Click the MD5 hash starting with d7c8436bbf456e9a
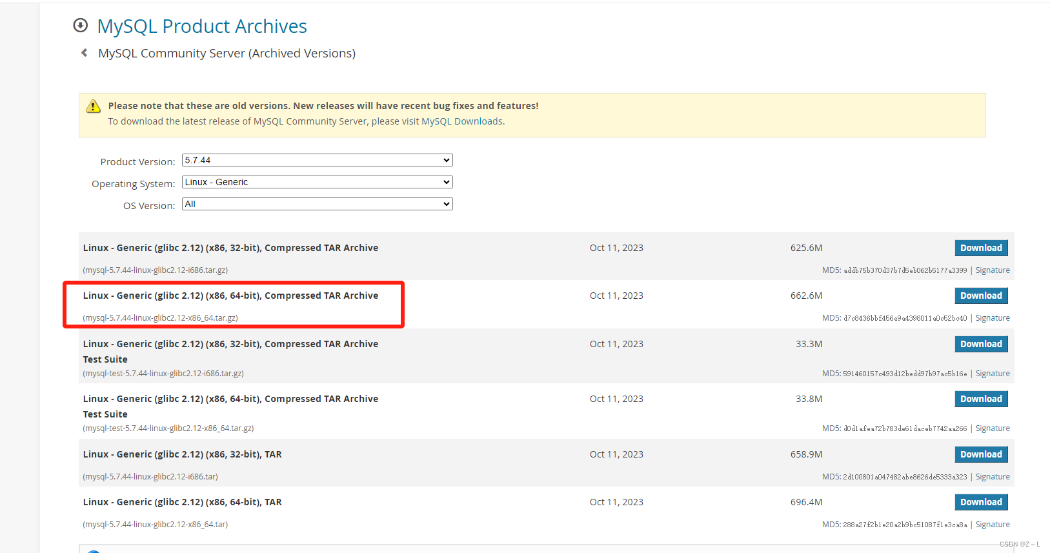This screenshot has width=1050, height=553. point(905,318)
